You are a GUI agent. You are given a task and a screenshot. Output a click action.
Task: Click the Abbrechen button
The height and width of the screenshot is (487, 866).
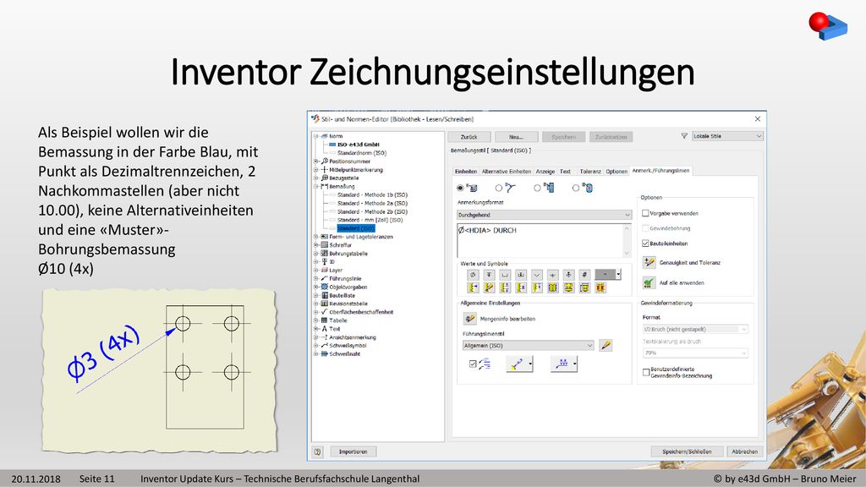tap(744, 451)
